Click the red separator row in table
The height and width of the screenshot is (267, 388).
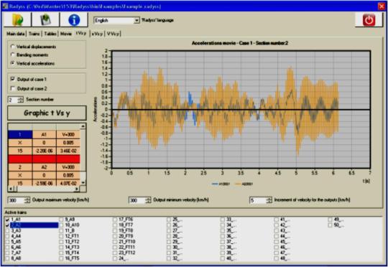(44, 159)
